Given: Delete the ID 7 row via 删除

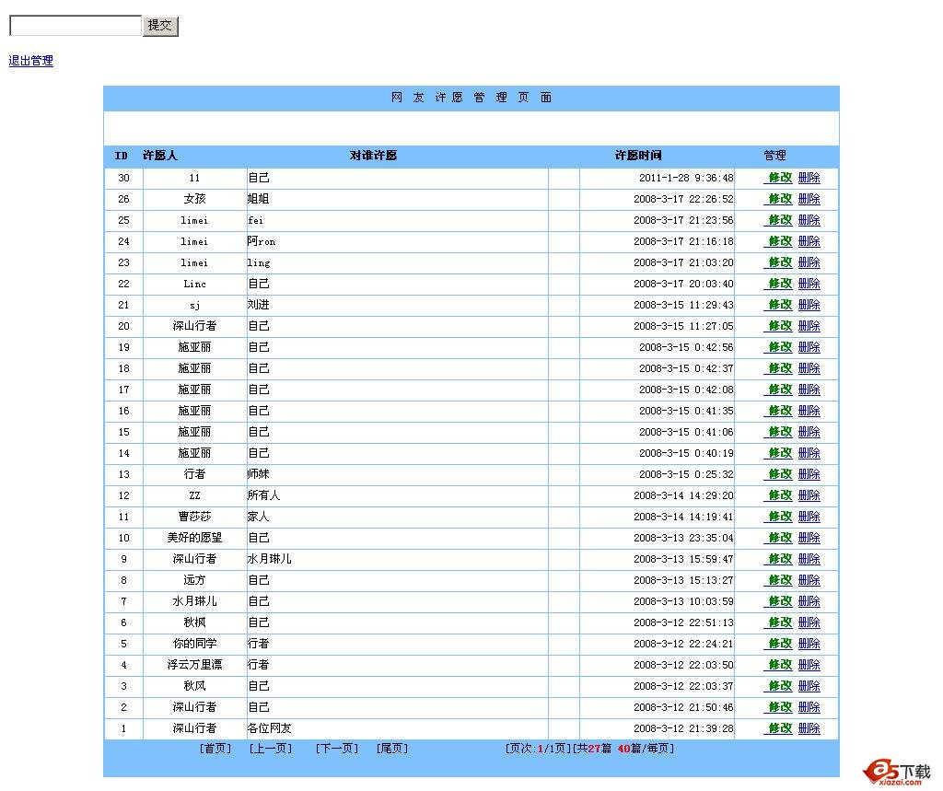Looking at the screenshot, I should (x=809, y=601).
